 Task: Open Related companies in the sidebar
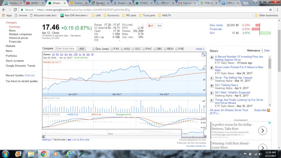[20, 34]
